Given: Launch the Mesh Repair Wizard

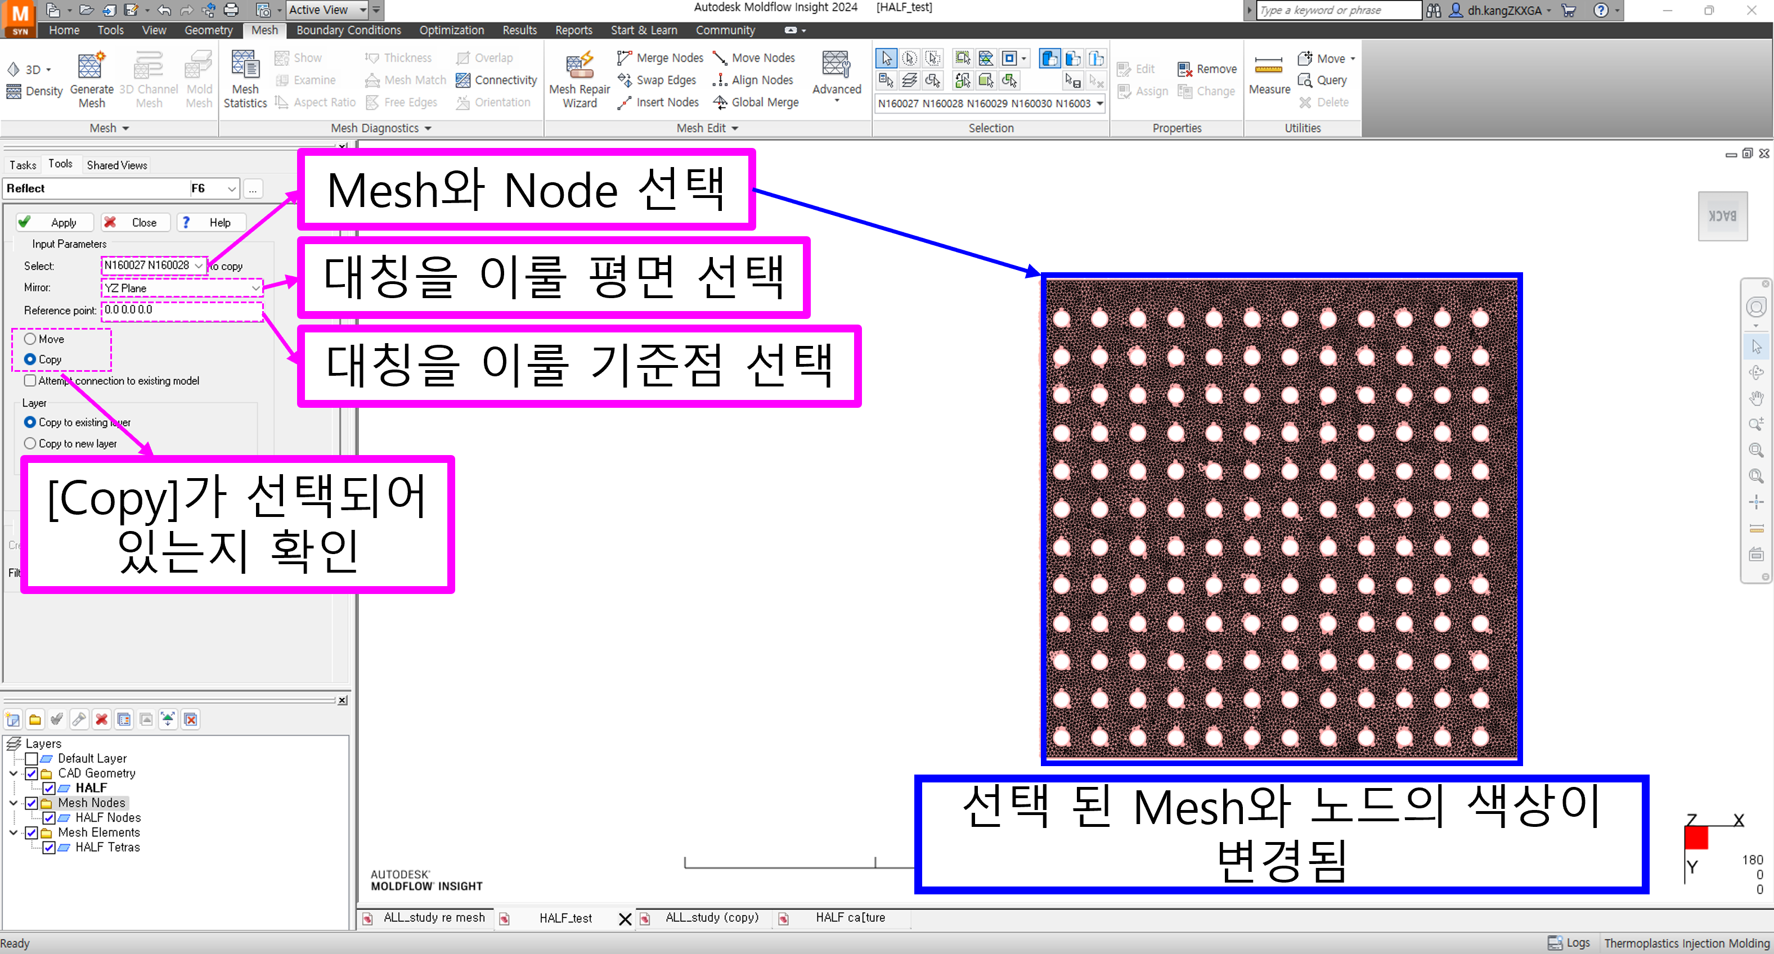Looking at the screenshot, I should pos(579,80).
